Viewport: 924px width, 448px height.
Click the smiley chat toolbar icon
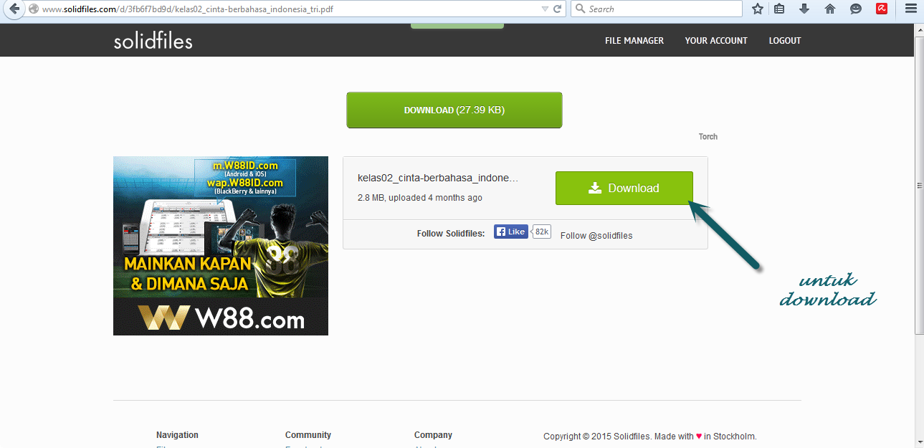point(855,9)
